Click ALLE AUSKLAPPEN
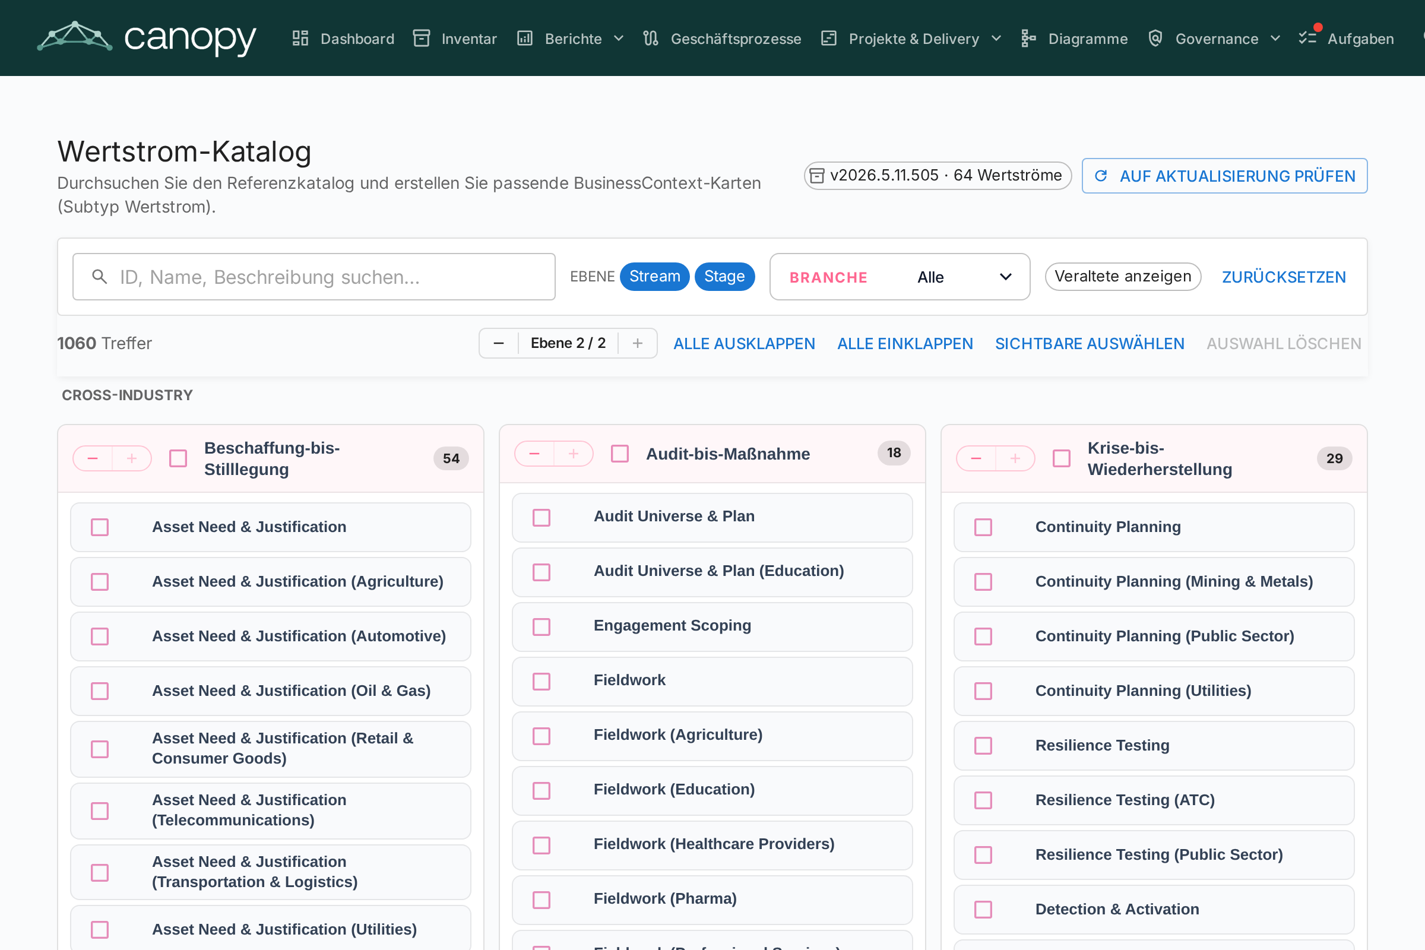The image size is (1425, 950). coord(744,344)
